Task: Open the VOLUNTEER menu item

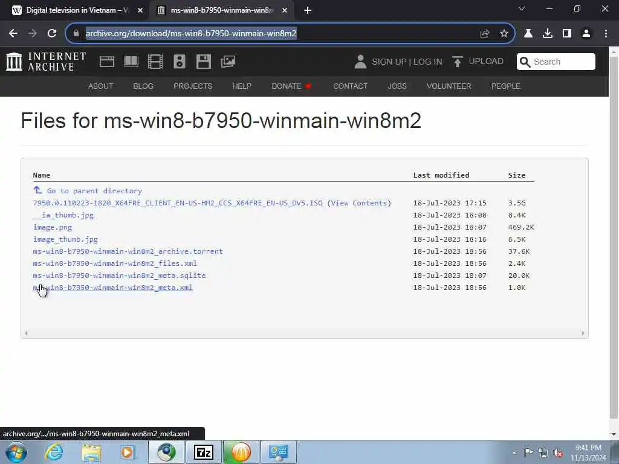Action: [x=449, y=86]
